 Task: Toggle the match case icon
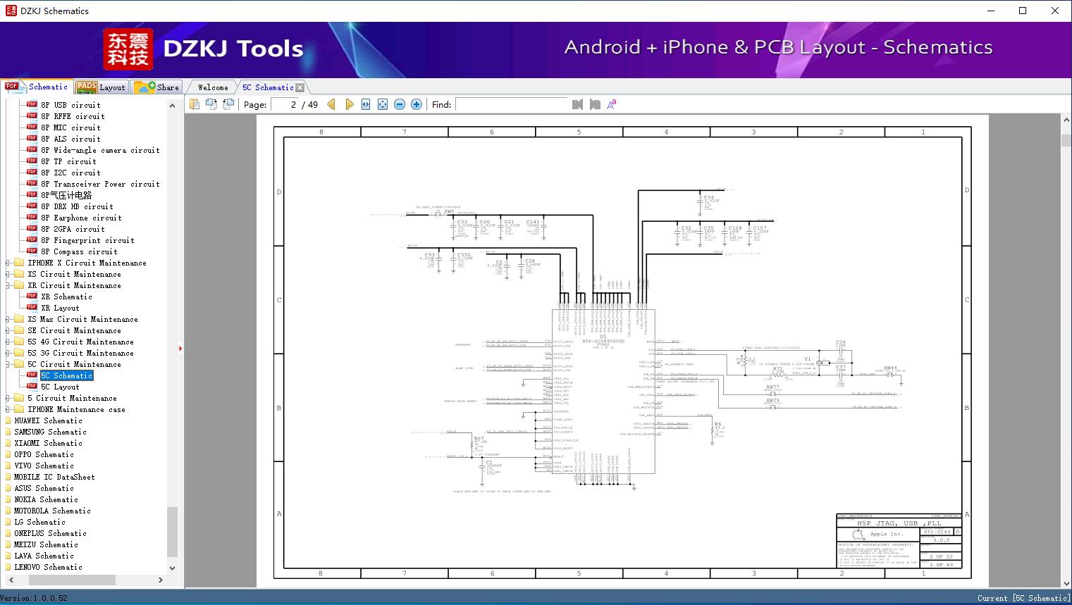pyautogui.click(x=612, y=104)
